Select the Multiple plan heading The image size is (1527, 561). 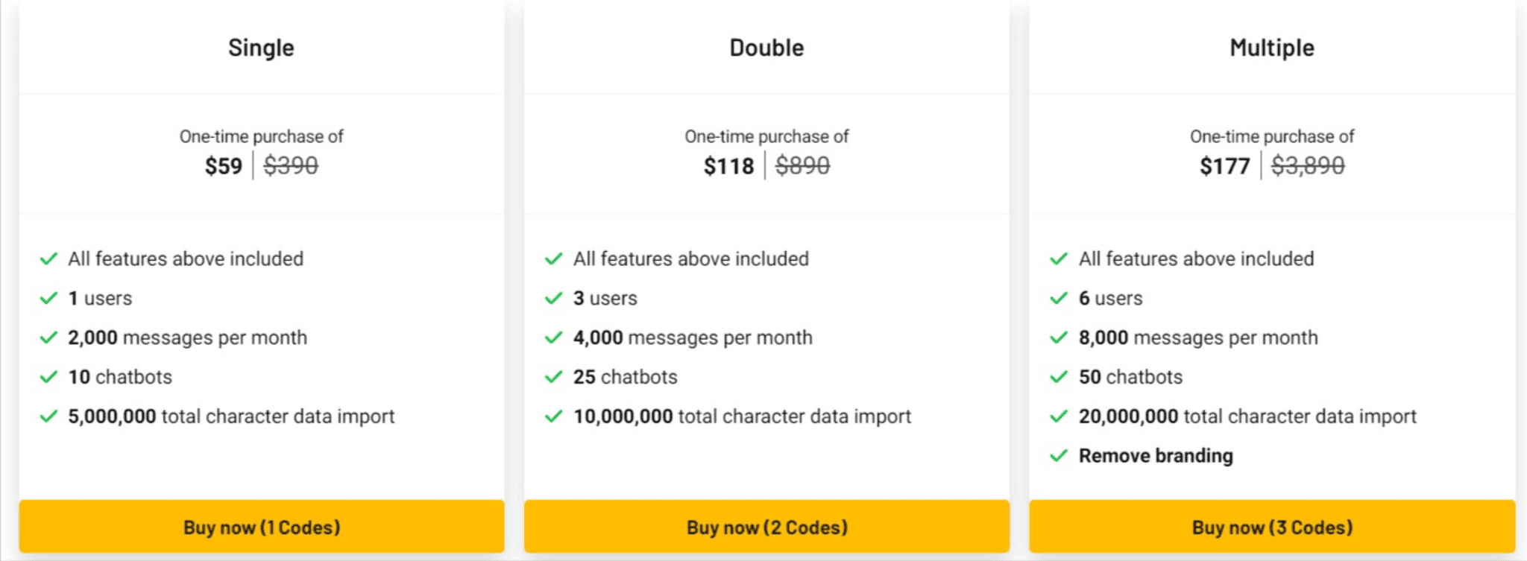pyautogui.click(x=1272, y=48)
